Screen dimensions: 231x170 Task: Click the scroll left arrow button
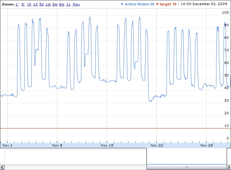tap(2, 167)
